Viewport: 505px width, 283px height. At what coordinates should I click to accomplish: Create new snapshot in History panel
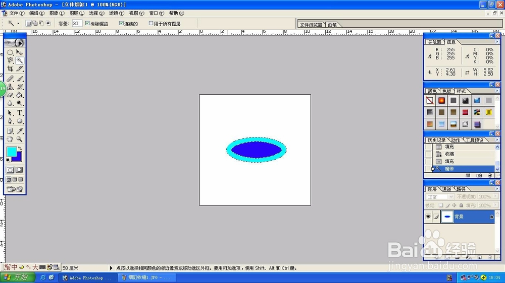479,175
